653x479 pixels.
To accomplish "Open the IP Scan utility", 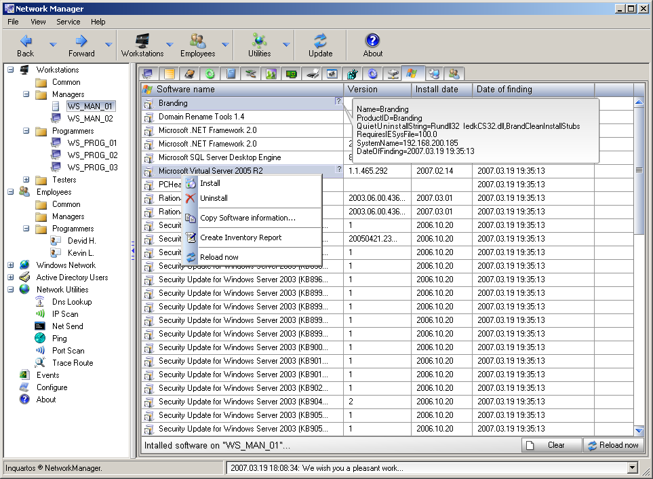I will (x=65, y=313).
